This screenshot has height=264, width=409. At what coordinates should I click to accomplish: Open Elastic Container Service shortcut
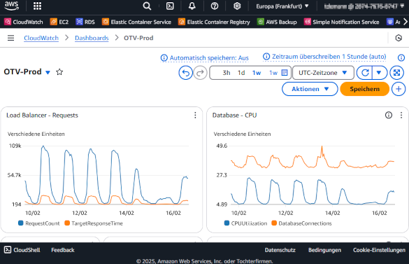pos(136,22)
